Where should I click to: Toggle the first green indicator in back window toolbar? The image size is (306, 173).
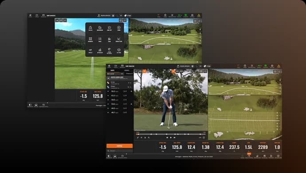coord(179,16)
